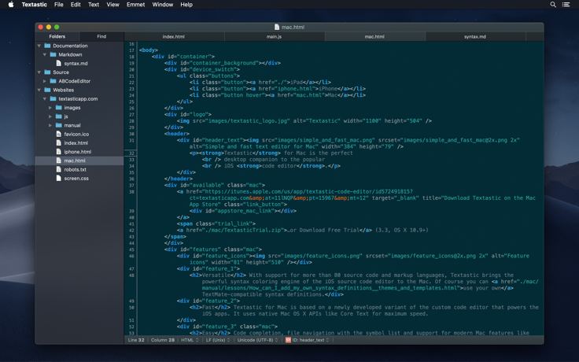The width and height of the screenshot is (579, 362).
Task: Click the ABCodeEditor folder icon
Action: click(53, 81)
